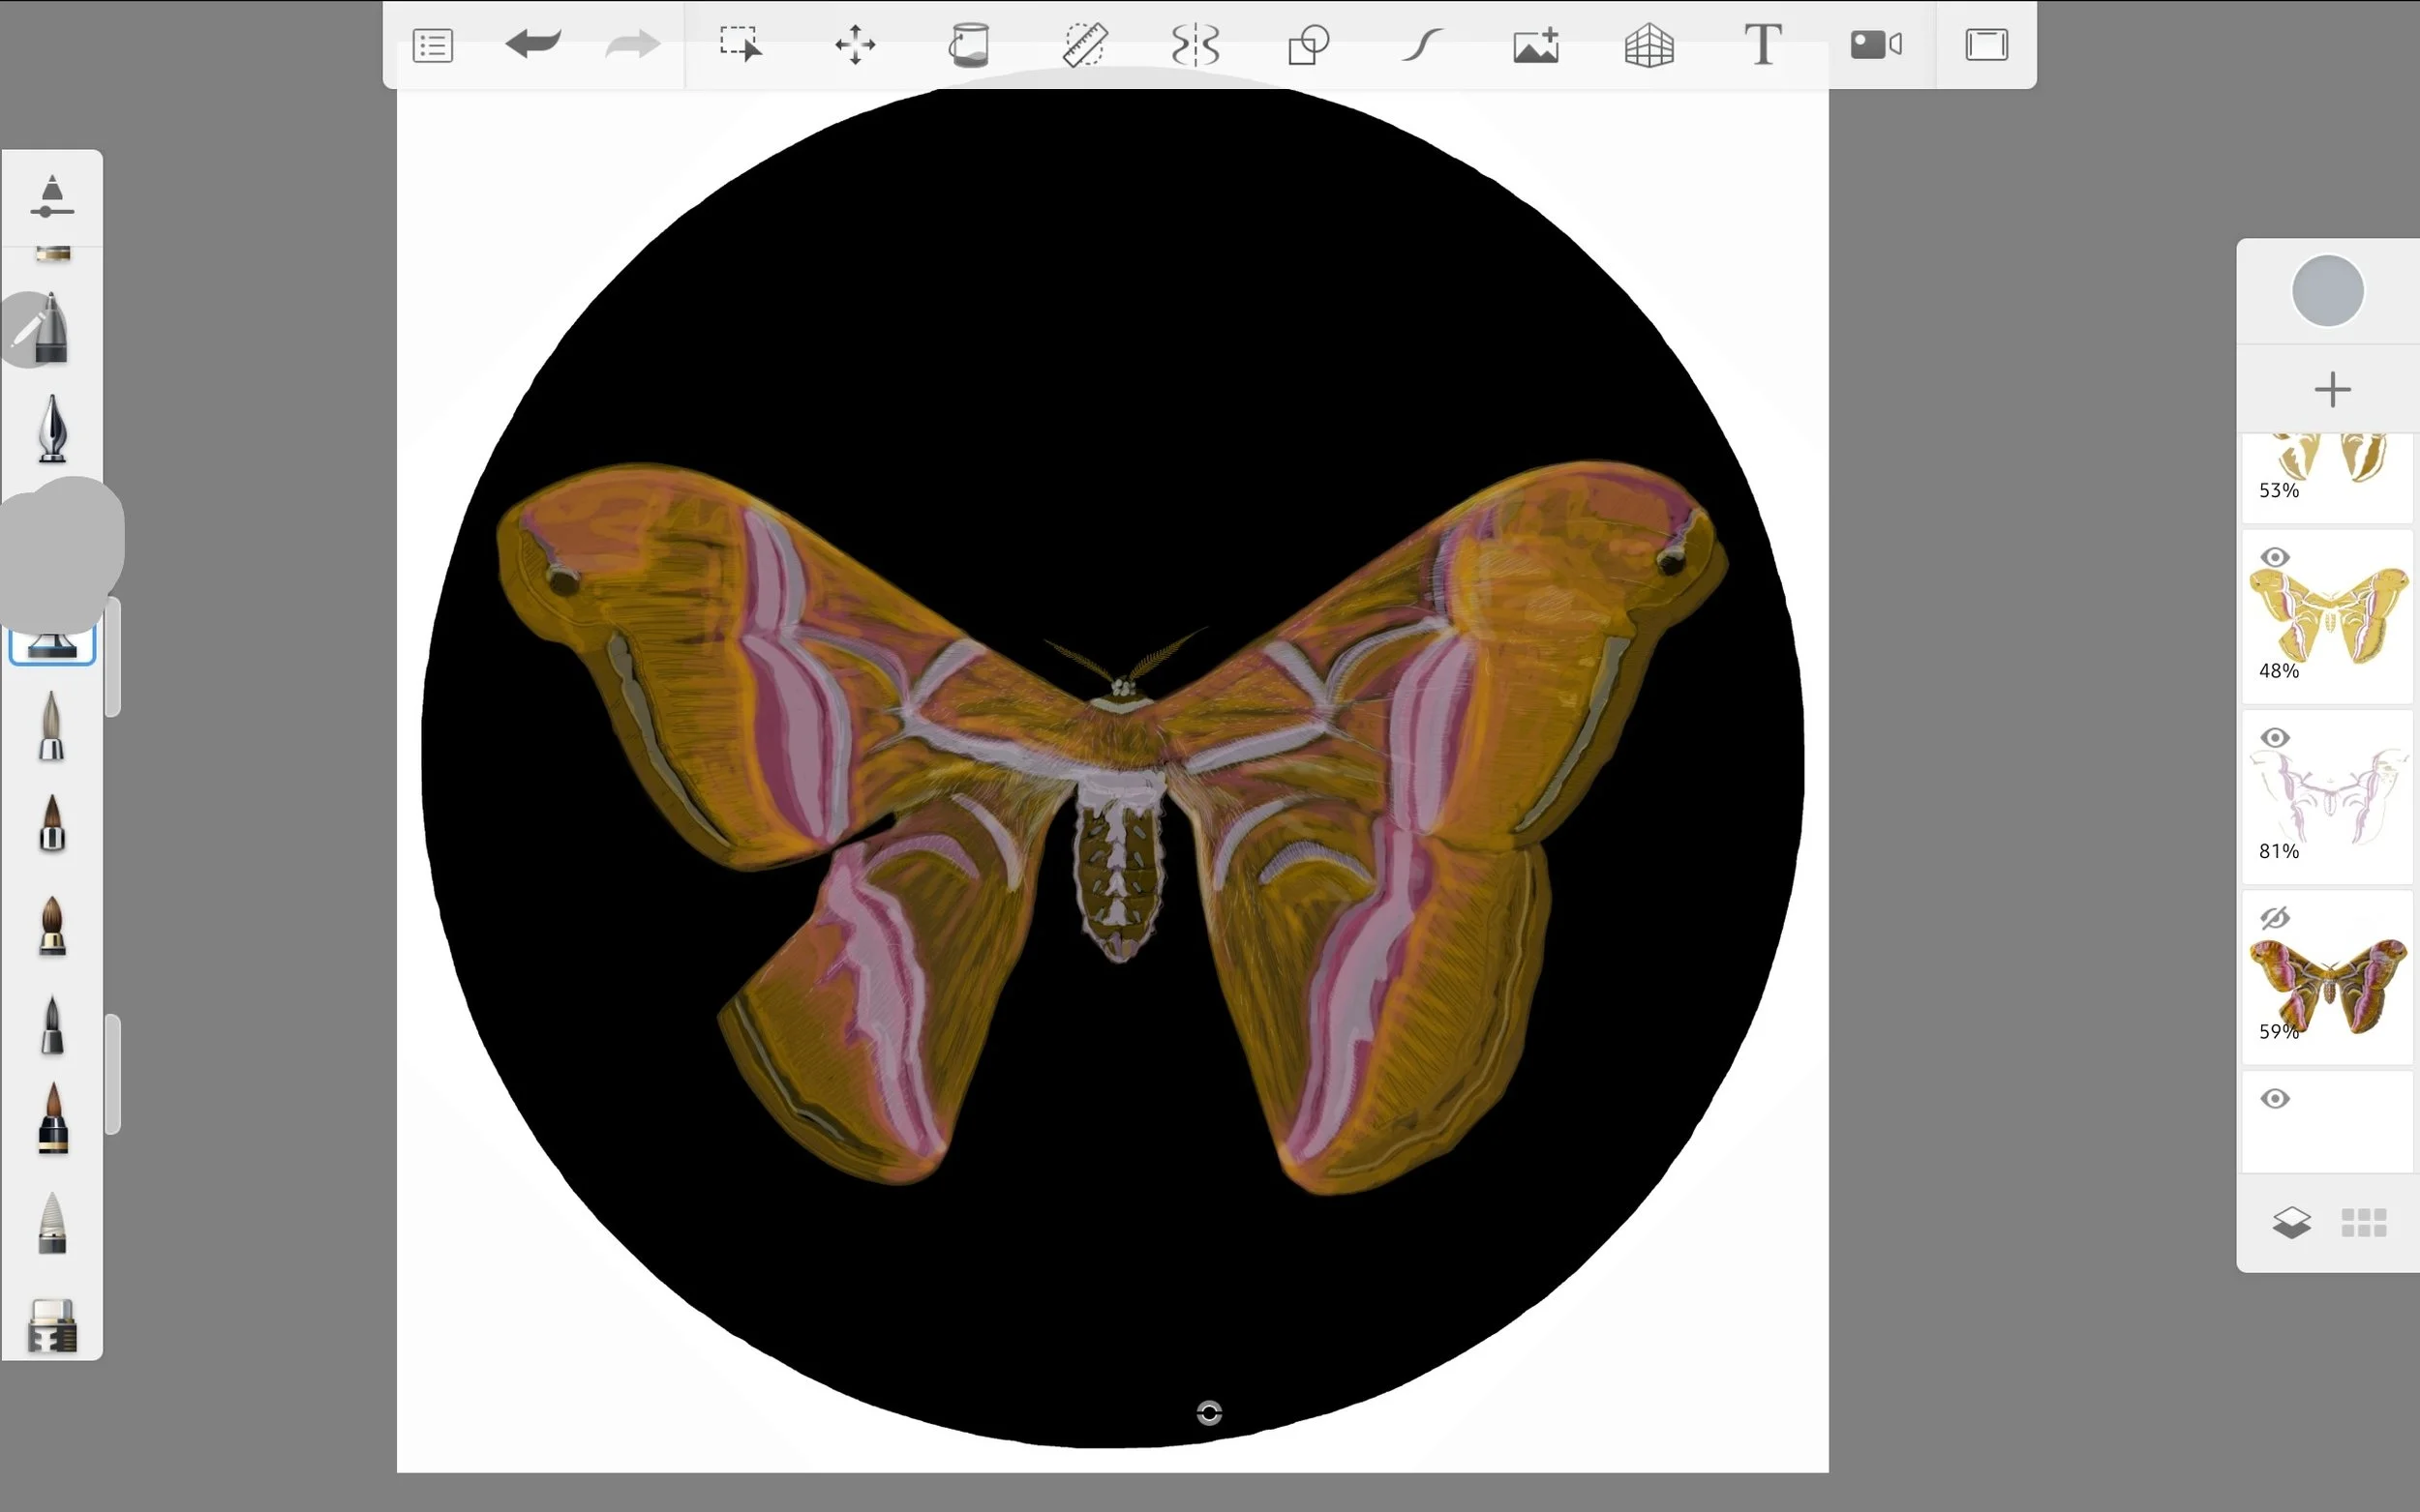This screenshot has height=1512, width=2420.
Task: Open the layers stack icon at panel bottom
Action: (x=2291, y=1222)
